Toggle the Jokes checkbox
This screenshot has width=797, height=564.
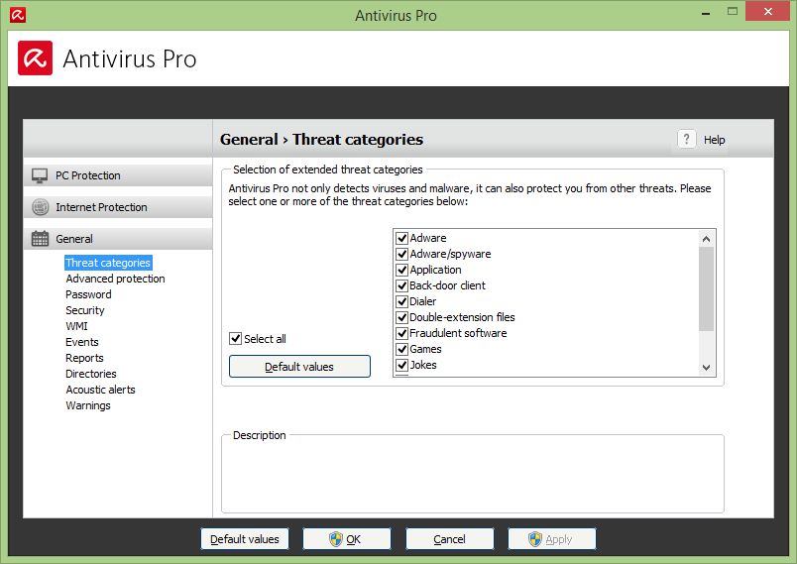click(402, 365)
